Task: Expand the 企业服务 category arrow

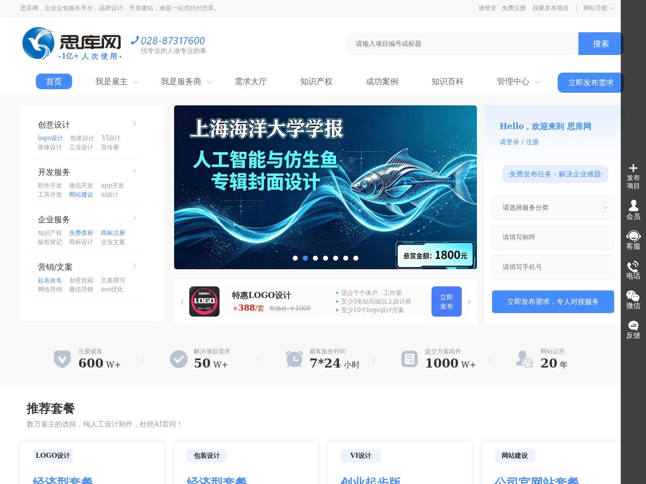Action: (x=135, y=218)
